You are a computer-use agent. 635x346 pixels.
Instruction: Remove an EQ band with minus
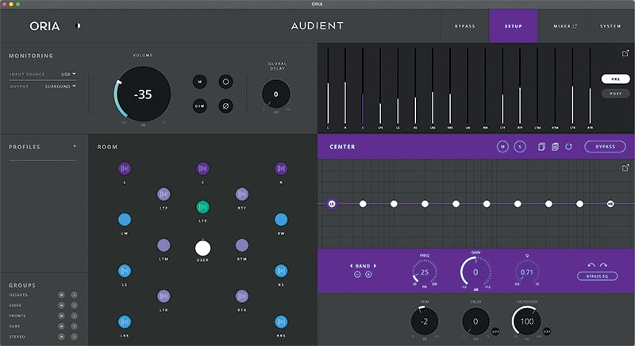coord(357,275)
